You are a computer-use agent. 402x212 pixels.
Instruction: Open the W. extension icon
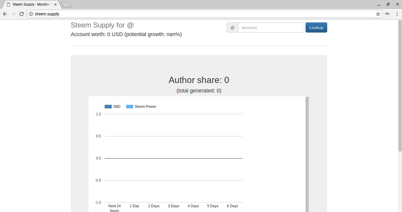click(388, 14)
